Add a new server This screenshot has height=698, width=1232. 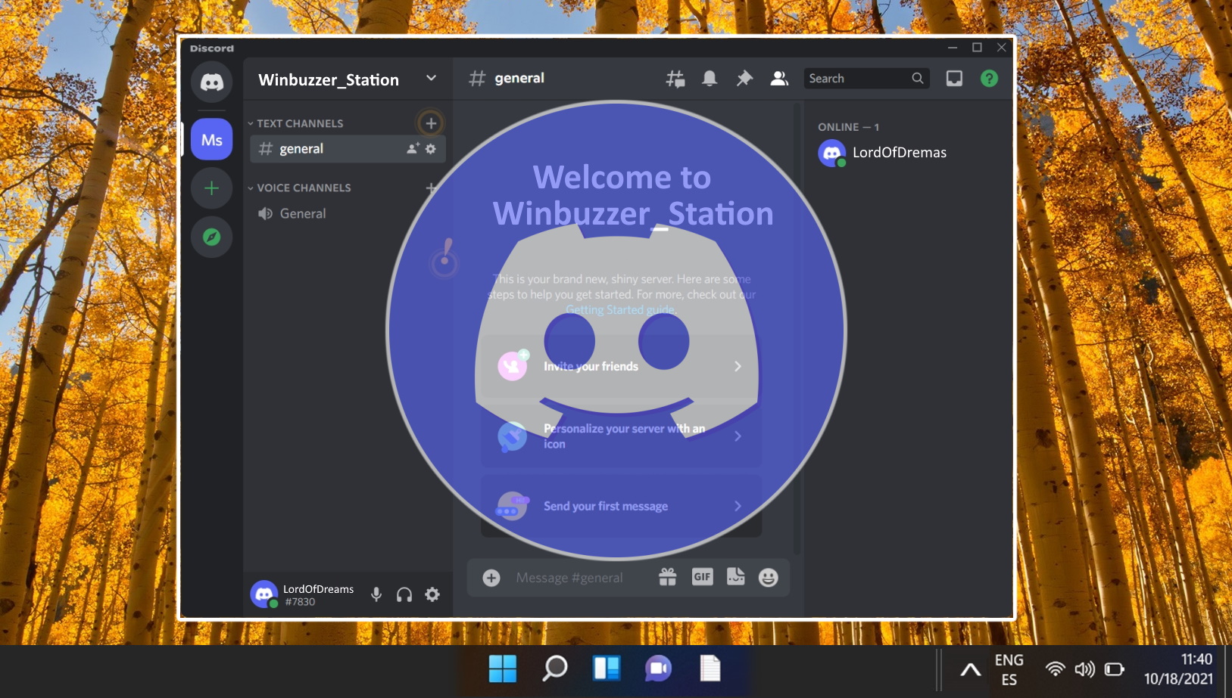(212, 188)
